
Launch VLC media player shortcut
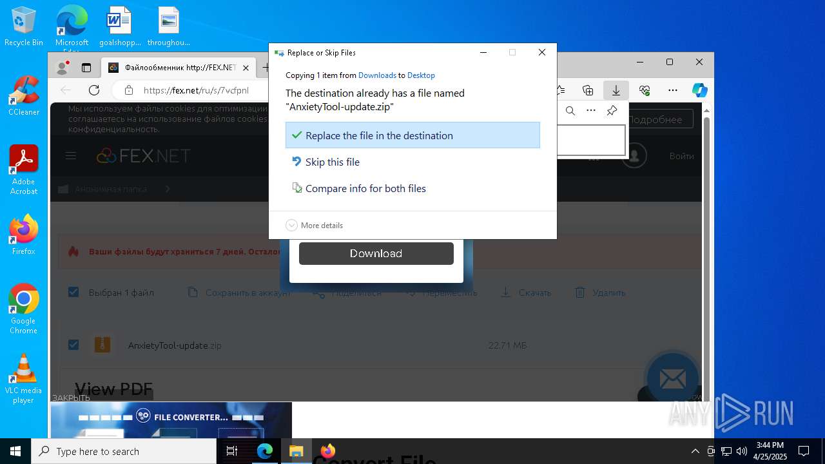24,379
